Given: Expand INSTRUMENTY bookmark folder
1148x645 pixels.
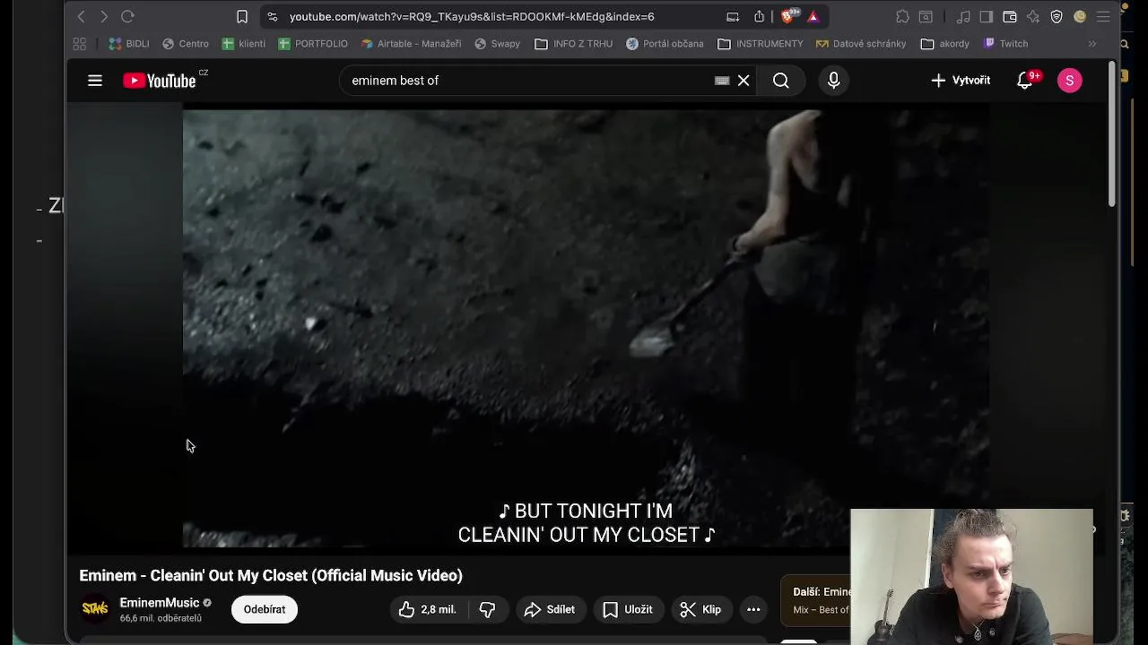Looking at the screenshot, I should [x=761, y=43].
